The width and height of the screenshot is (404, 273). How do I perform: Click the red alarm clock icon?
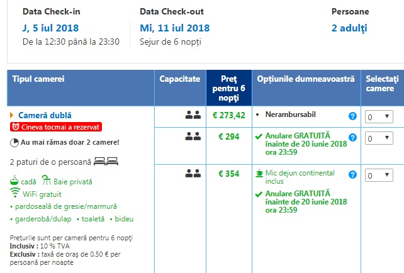16,127
